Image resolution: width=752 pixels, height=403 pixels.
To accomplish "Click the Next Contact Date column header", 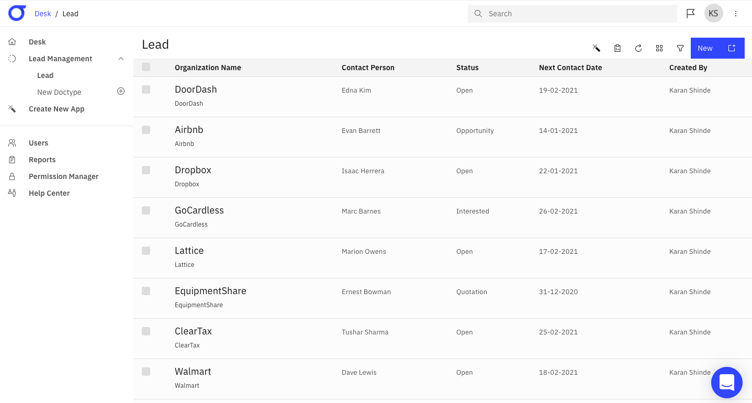I will click(x=570, y=68).
